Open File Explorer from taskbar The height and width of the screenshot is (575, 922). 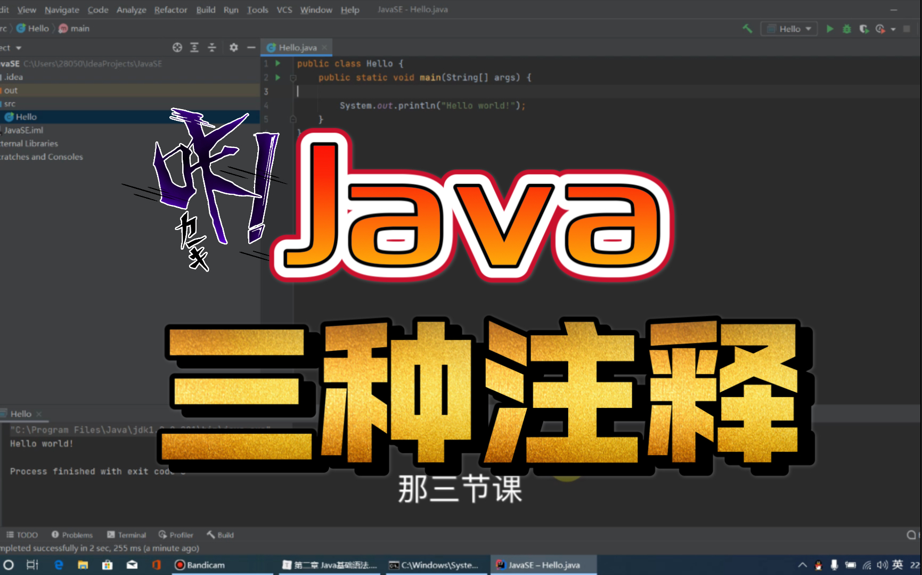click(x=83, y=565)
